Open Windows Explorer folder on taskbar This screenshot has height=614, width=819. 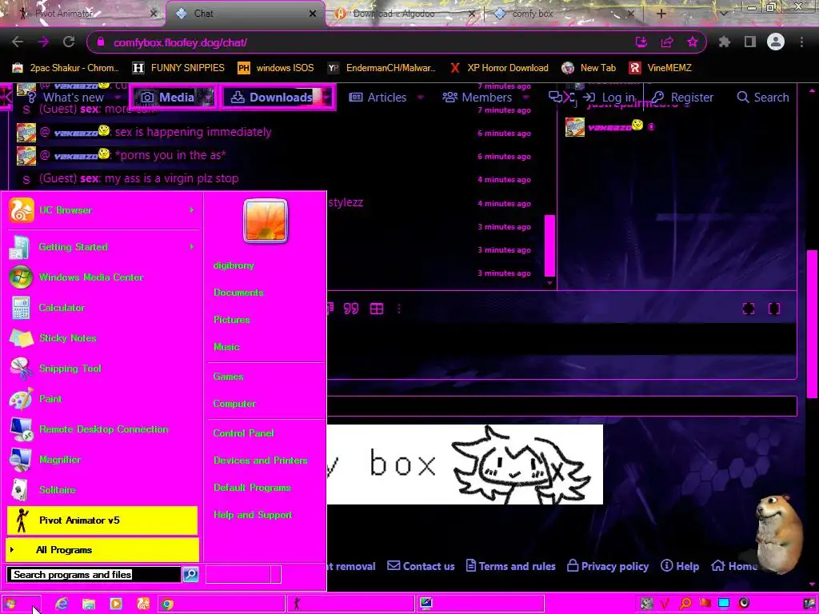click(x=89, y=604)
